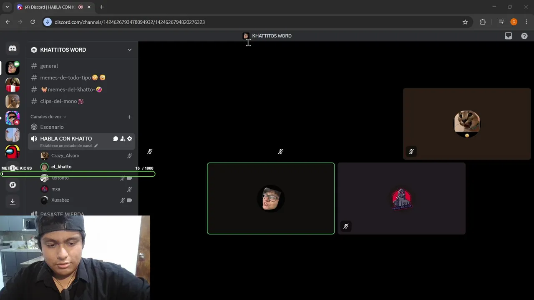Click the address bar URL
This screenshot has height=300, width=534.
(129, 22)
